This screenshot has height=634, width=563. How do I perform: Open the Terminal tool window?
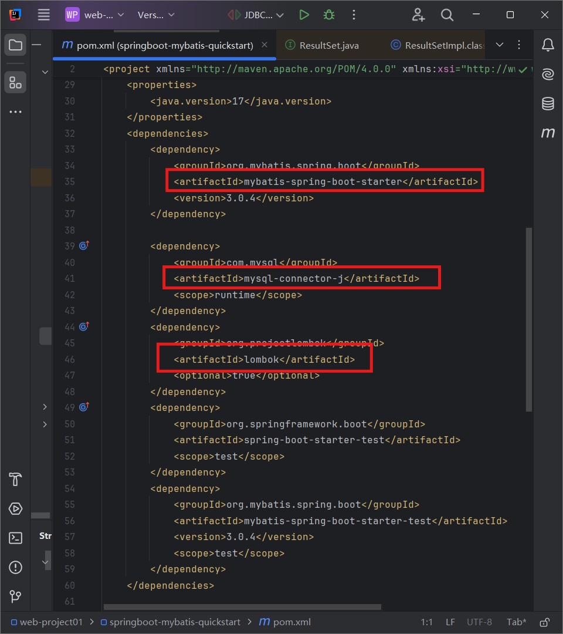(15, 538)
